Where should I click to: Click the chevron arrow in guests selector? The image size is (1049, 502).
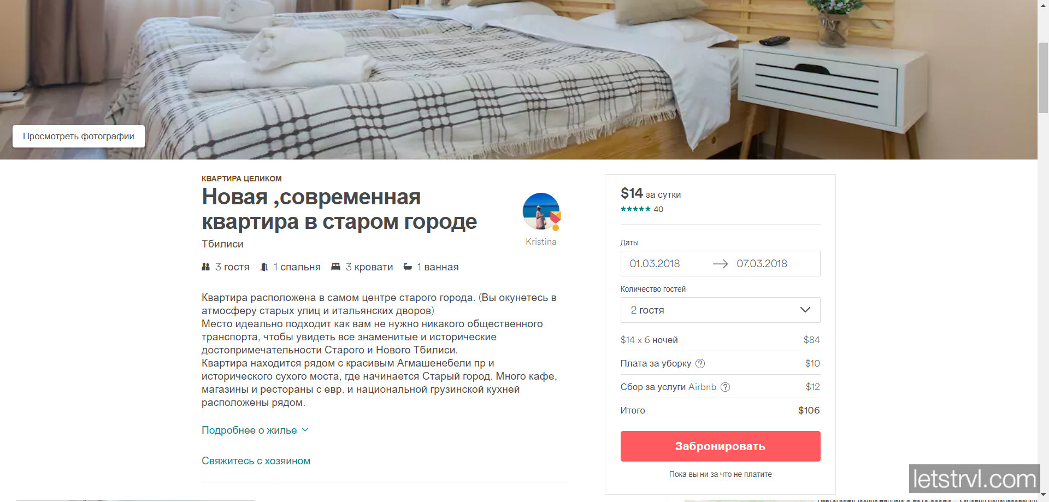pos(805,310)
